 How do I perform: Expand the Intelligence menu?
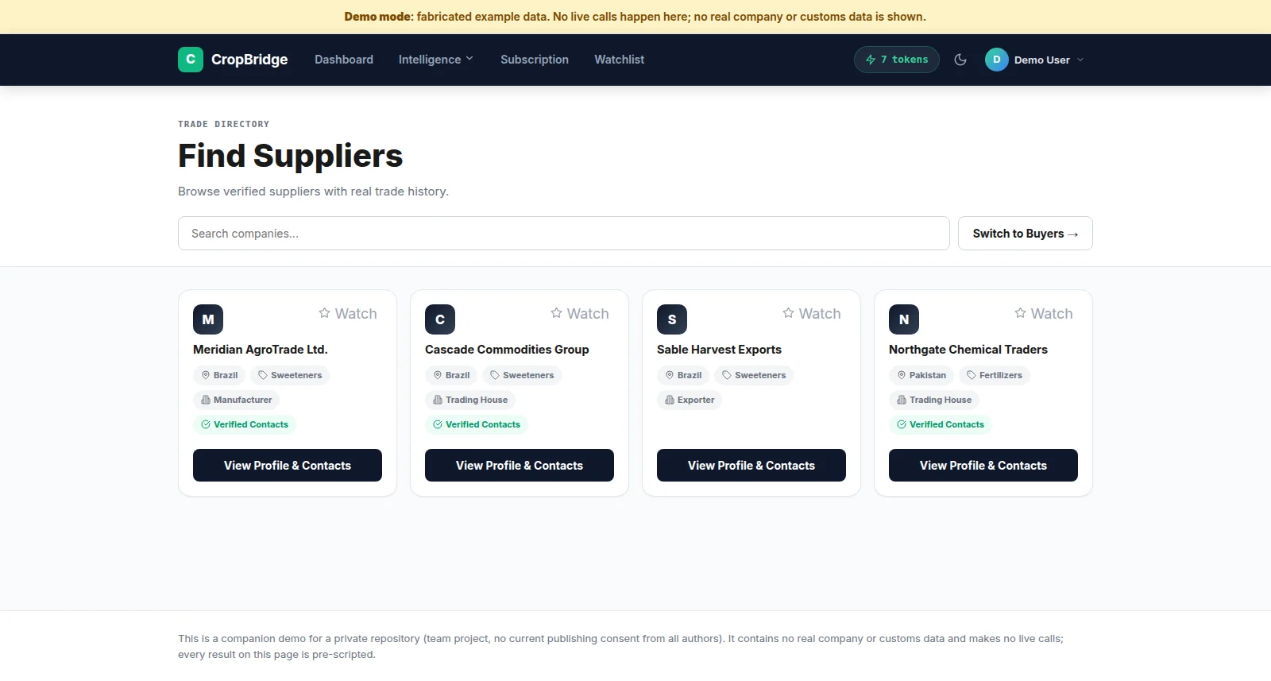pyautogui.click(x=436, y=60)
